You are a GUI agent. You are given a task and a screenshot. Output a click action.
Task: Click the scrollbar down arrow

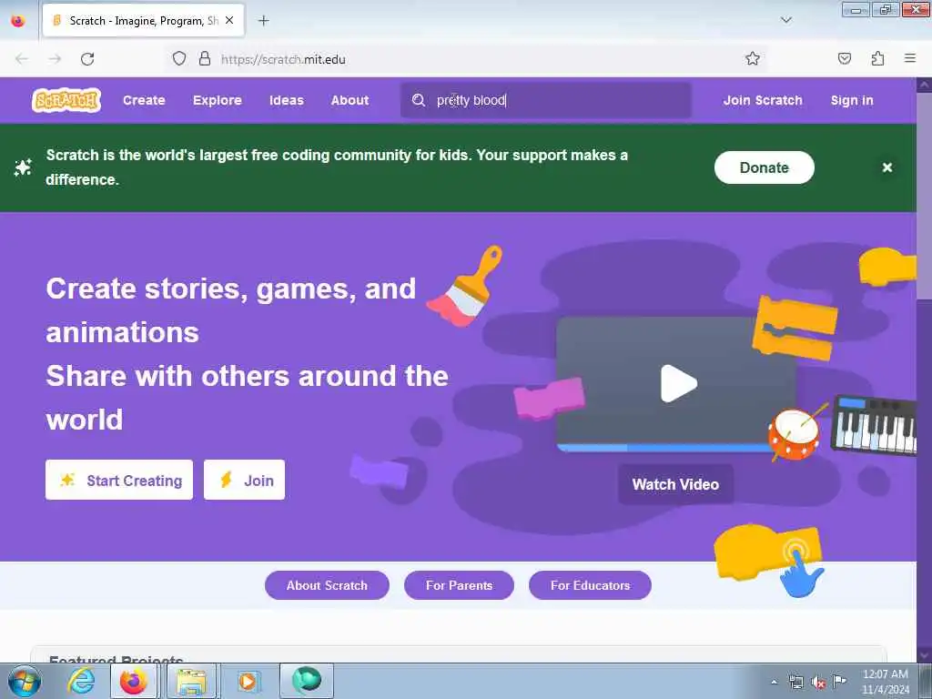click(x=925, y=655)
